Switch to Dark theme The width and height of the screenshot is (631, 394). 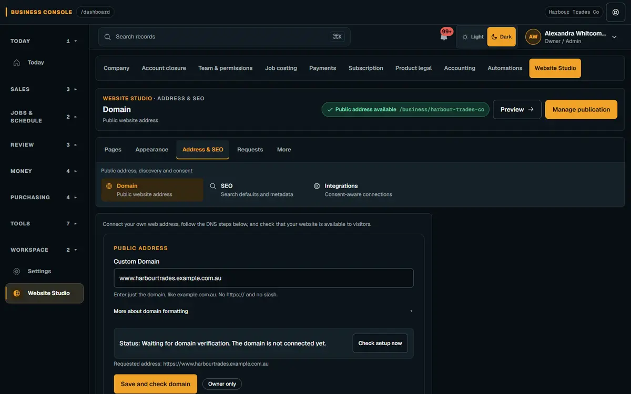tap(502, 37)
